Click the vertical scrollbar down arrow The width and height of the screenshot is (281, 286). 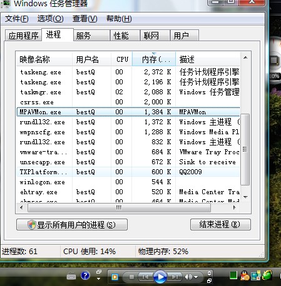coord(245,197)
